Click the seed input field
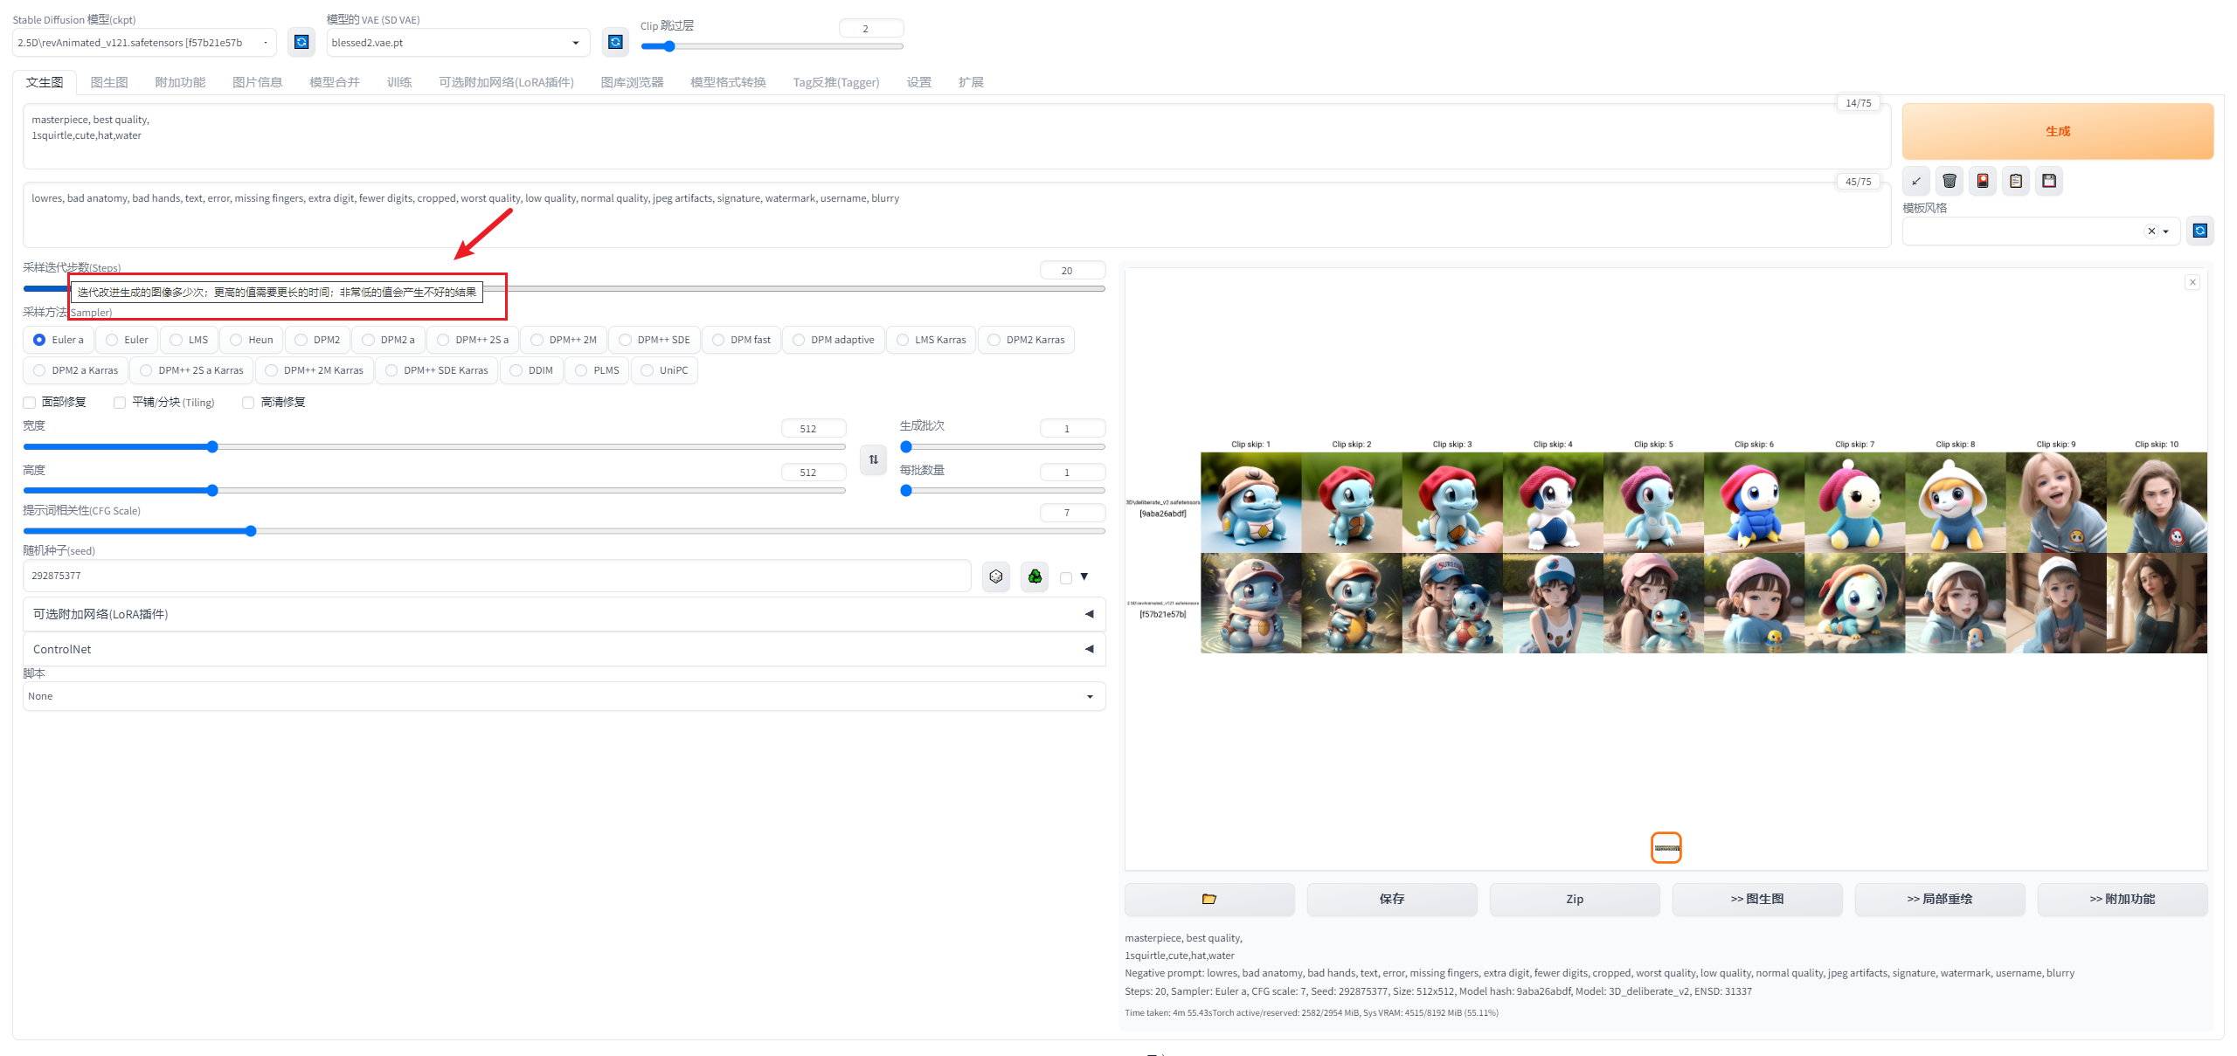Image resolution: width=2237 pixels, height=1056 pixels. coord(497,576)
